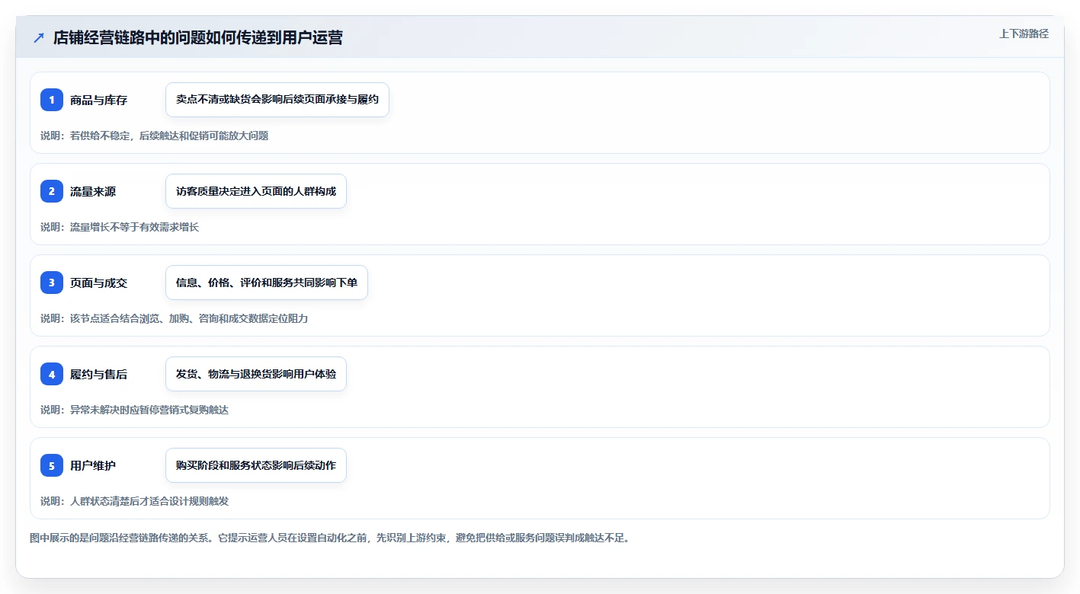Click step number 5 badge

click(x=52, y=465)
